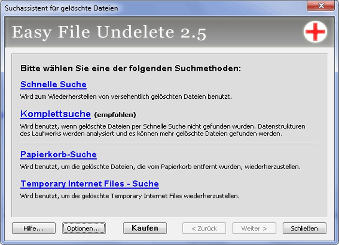Open settings with the Optionen... button

tap(84, 228)
